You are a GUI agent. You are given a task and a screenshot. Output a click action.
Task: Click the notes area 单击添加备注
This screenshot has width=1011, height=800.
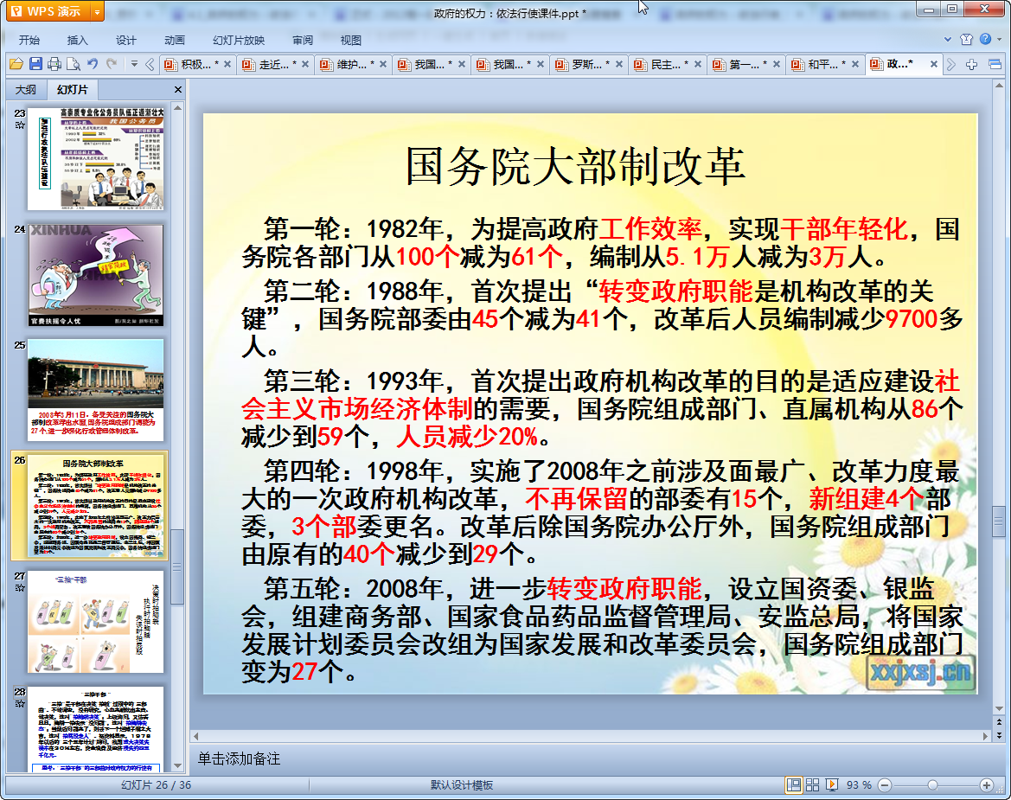pos(239,758)
